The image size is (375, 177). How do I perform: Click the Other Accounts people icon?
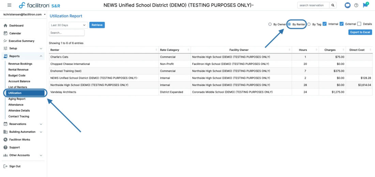click(x=5, y=155)
